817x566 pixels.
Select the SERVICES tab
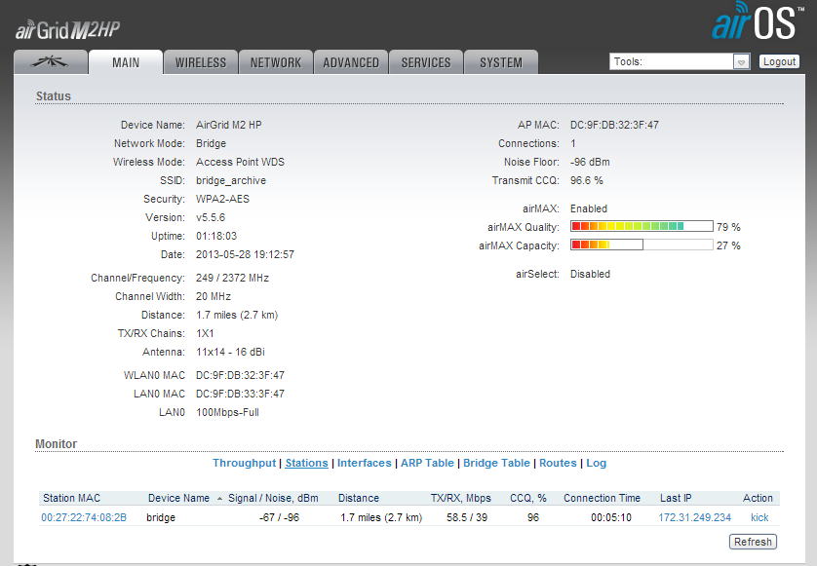[426, 62]
